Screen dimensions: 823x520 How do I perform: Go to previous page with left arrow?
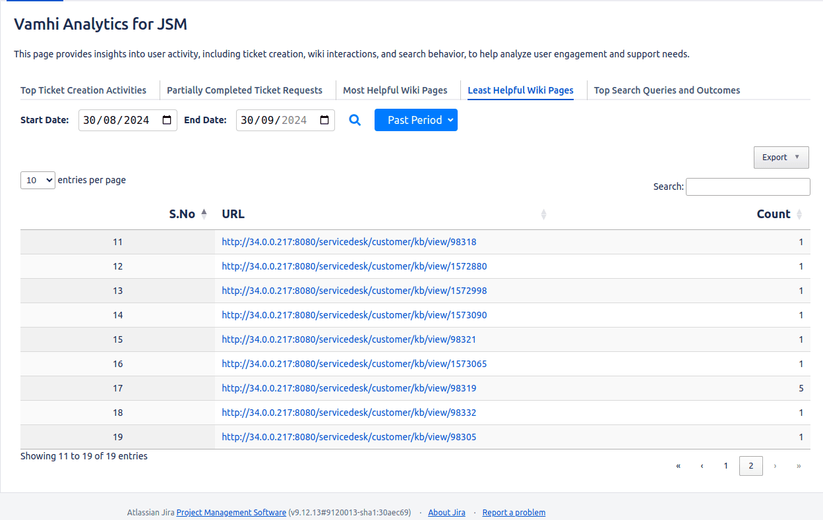point(702,466)
